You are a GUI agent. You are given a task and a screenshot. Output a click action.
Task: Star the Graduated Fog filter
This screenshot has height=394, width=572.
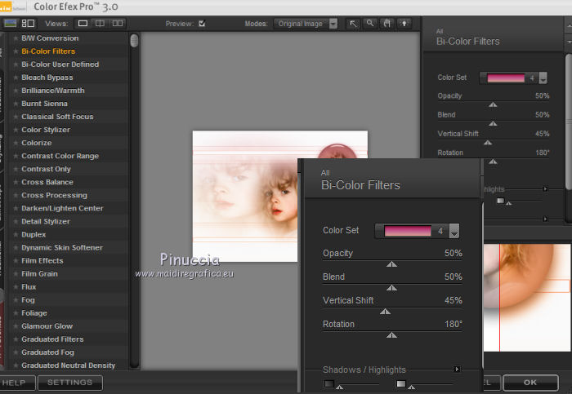(16, 352)
